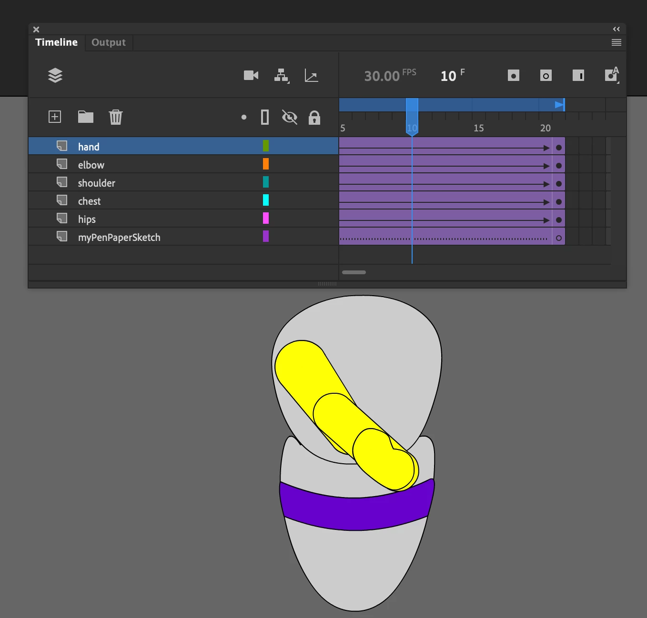This screenshot has height=618, width=647.
Task: Open the auto keyframe dropdown icon
Action: click(x=612, y=75)
